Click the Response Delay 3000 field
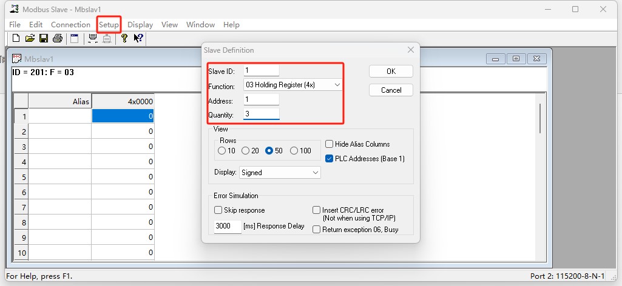This screenshot has height=286, width=622. (x=228, y=226)
